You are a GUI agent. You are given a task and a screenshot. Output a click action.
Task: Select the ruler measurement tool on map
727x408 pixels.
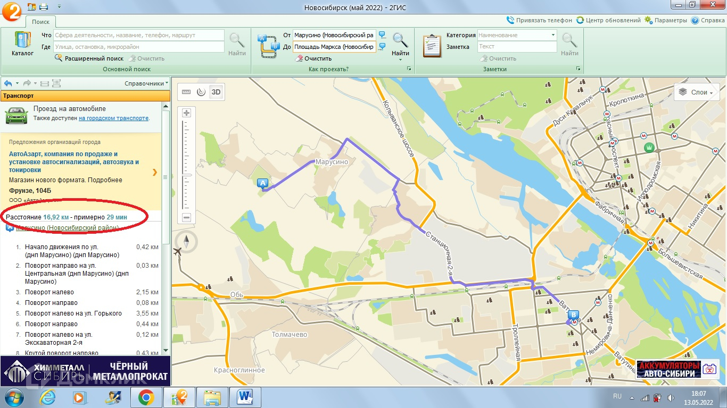point(186,92)
